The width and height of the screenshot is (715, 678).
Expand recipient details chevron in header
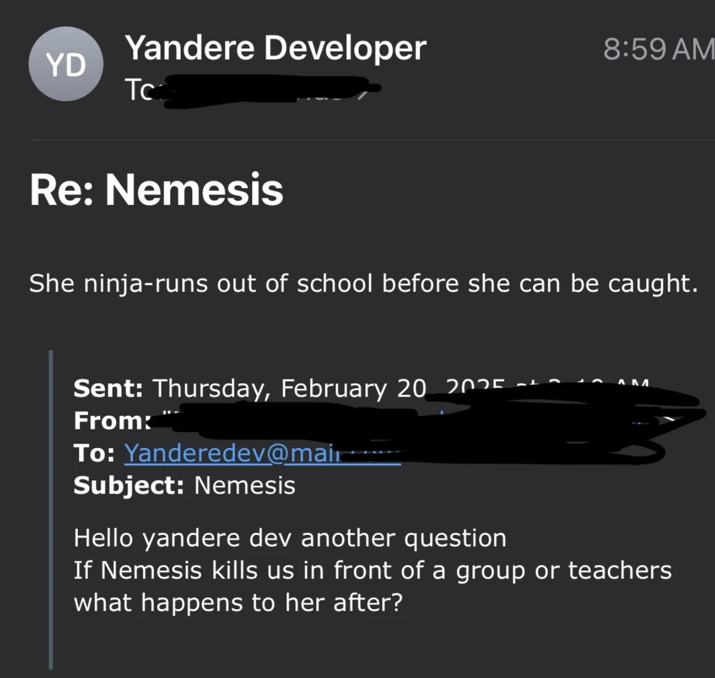pyautogui.click(x=361, y=93)
